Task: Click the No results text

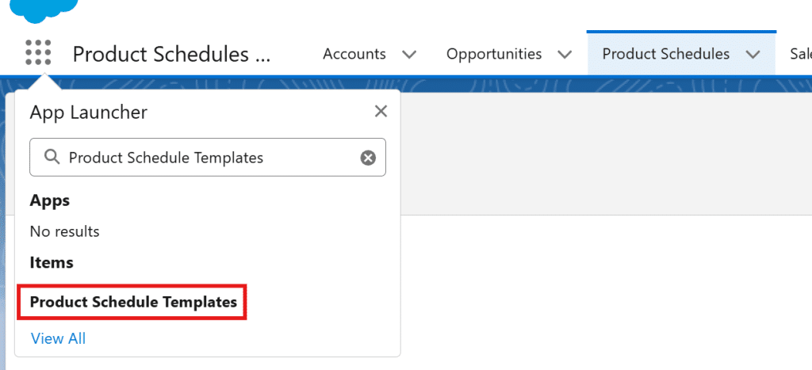Action: (x=65, y=231)
